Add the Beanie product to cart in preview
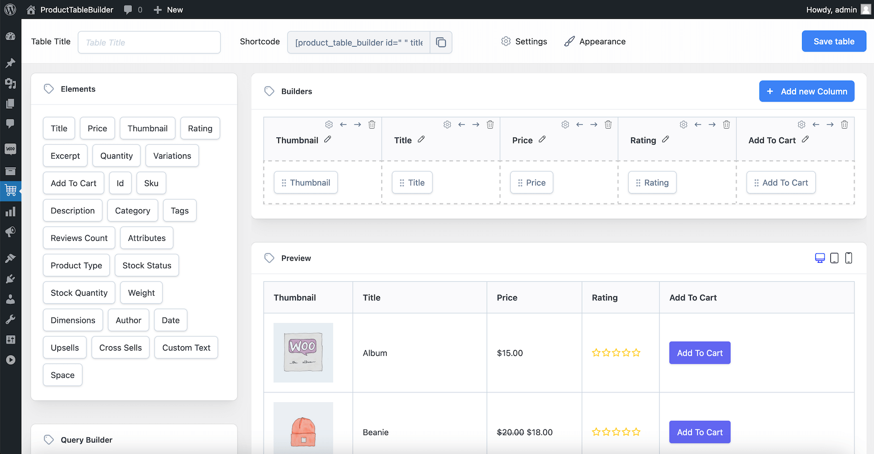 (700, 432)
